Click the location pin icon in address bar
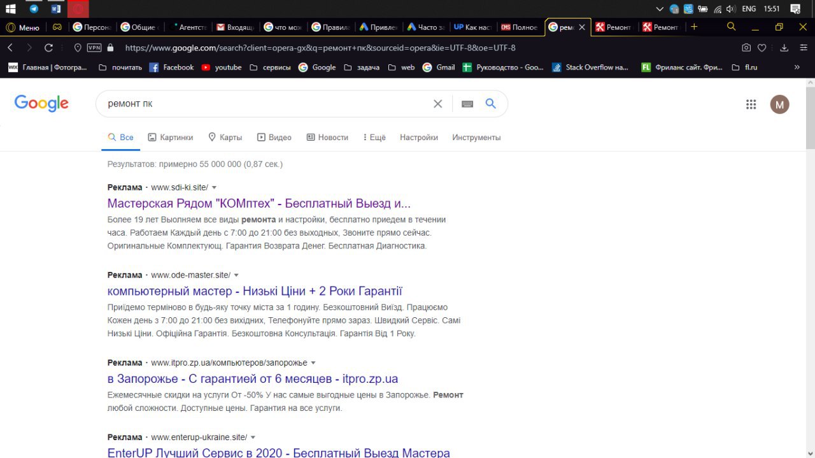 click(78, 48)
